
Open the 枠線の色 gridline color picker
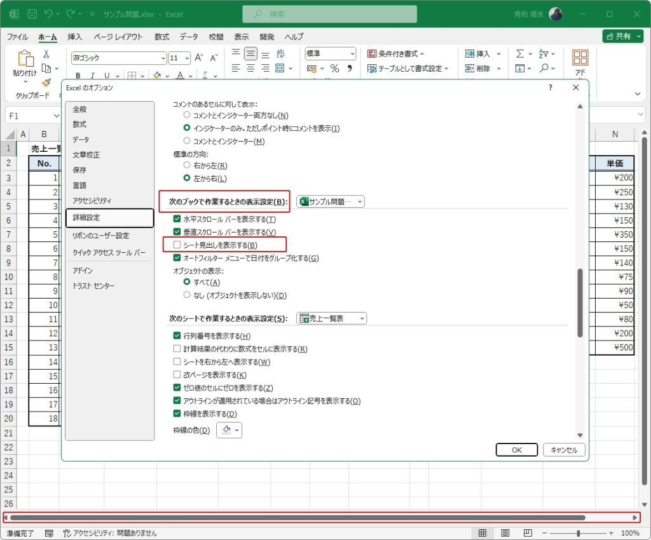click(230, 431)
